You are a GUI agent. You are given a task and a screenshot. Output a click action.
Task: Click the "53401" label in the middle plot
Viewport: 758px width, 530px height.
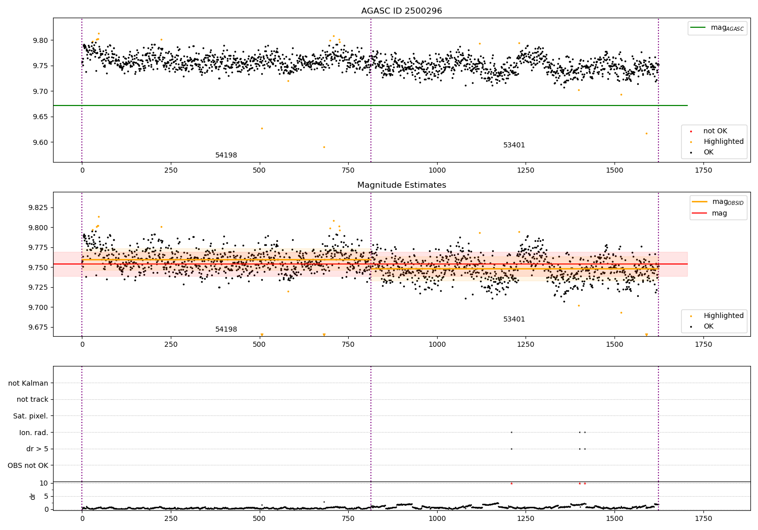514,320
